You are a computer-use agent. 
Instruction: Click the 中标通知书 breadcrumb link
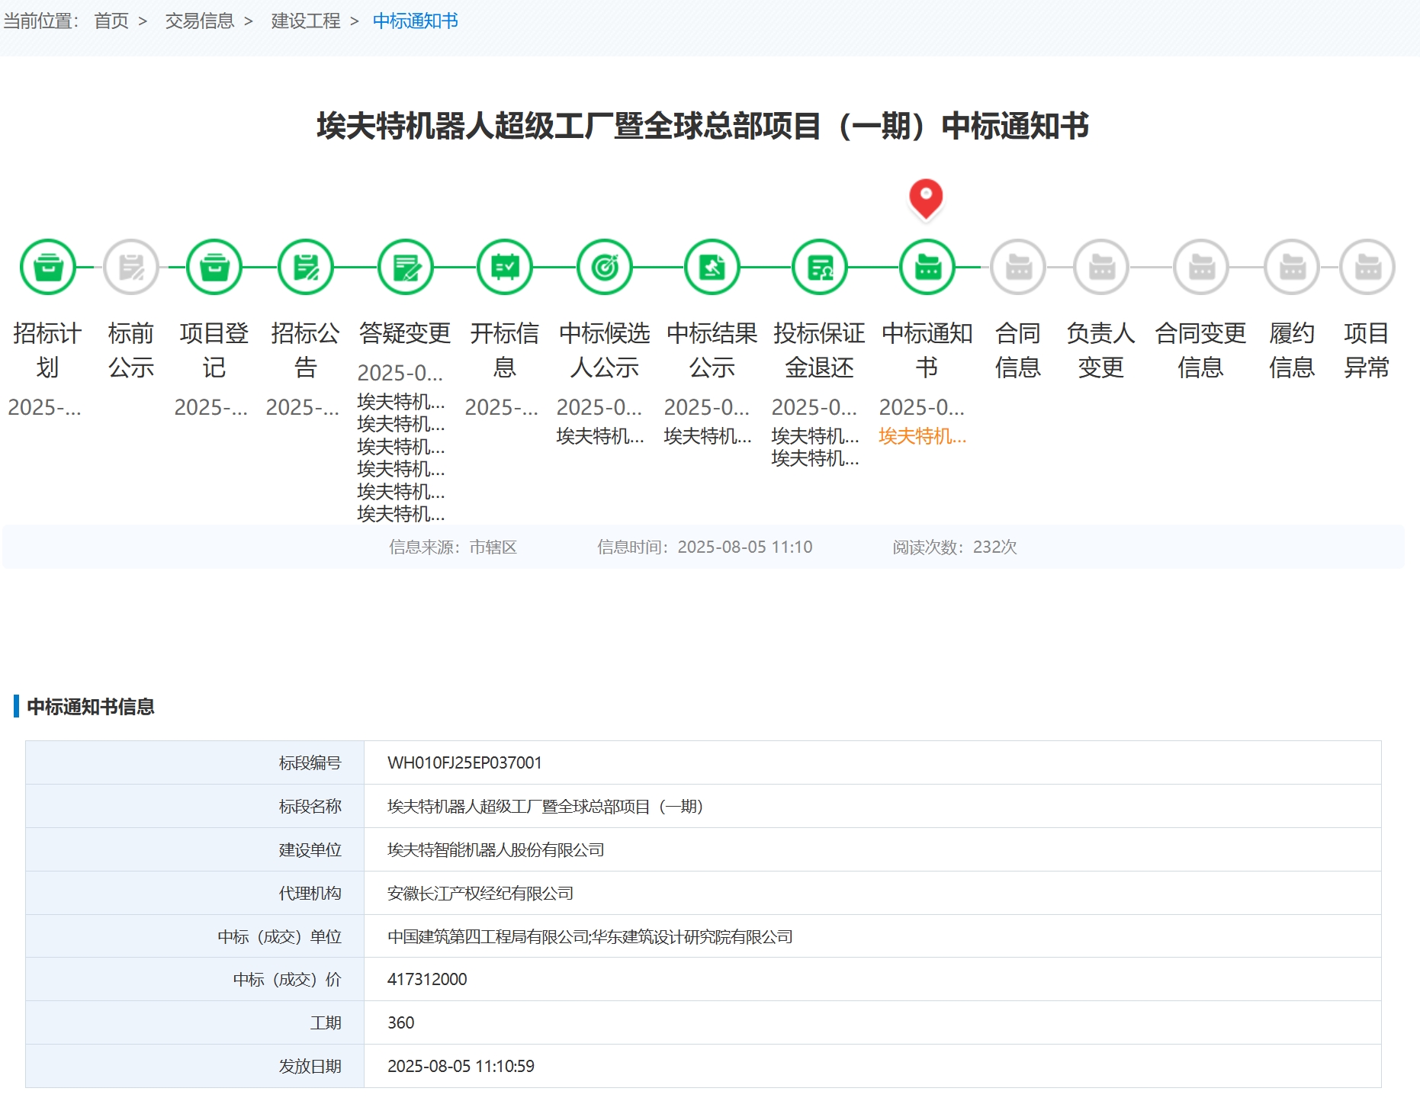416,21
